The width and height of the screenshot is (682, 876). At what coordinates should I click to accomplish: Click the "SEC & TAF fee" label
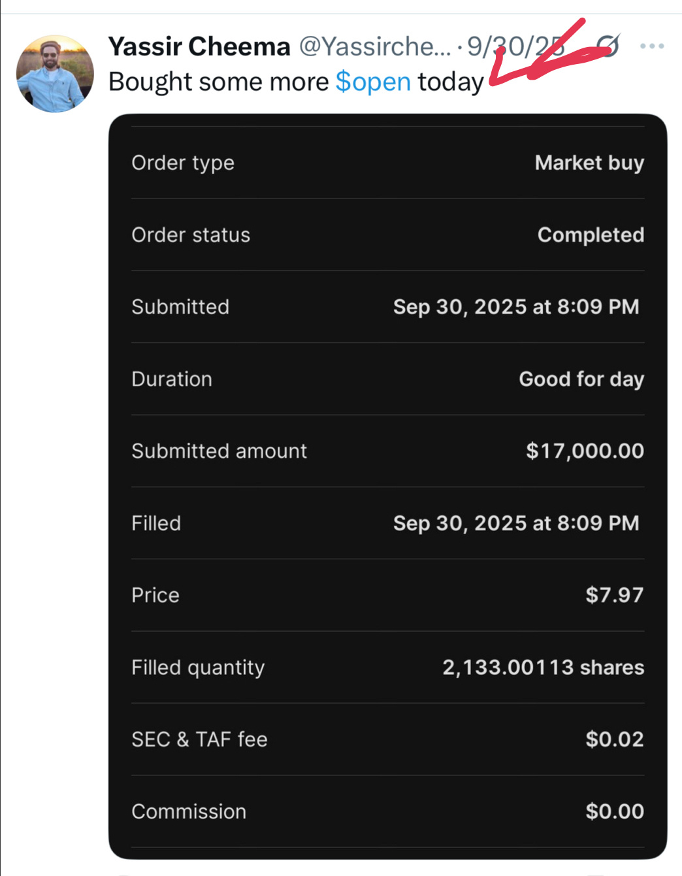coord(199,739)
